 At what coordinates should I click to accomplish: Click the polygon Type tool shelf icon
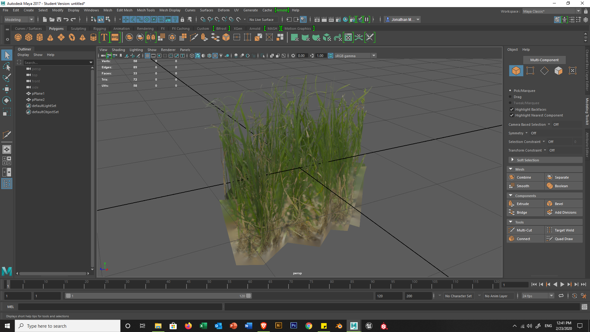point(104,38)
